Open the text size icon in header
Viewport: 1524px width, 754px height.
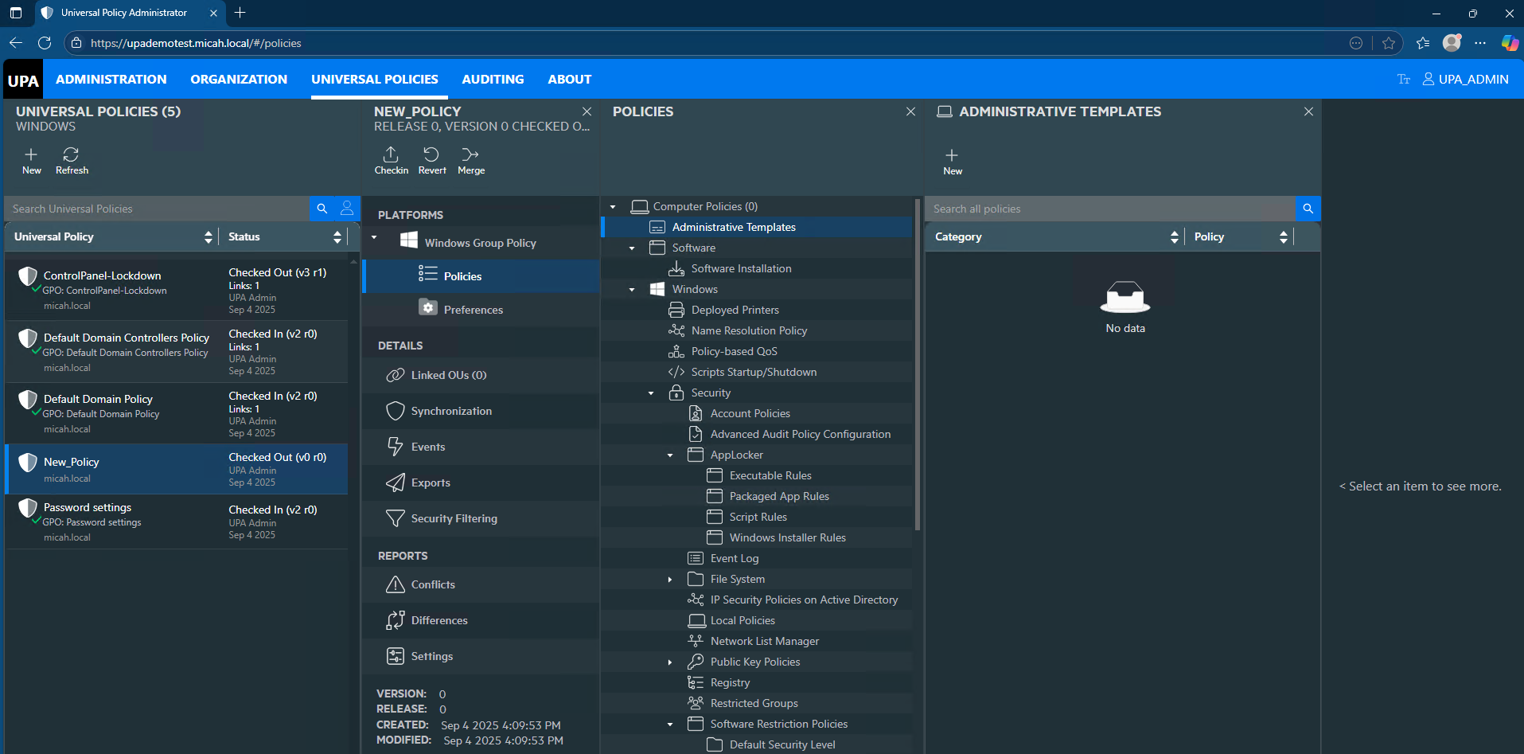tap(1403, 80)
